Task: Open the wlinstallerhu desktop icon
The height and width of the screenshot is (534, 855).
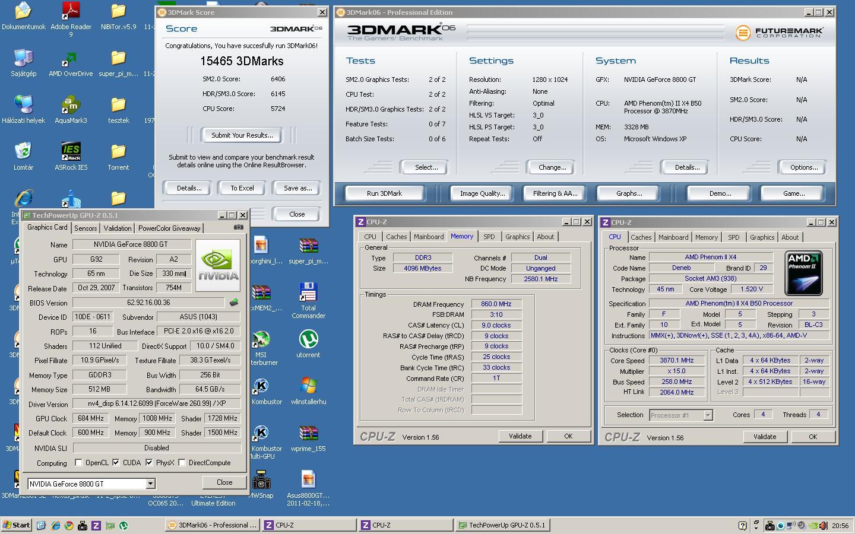Action: pos(308,391)
